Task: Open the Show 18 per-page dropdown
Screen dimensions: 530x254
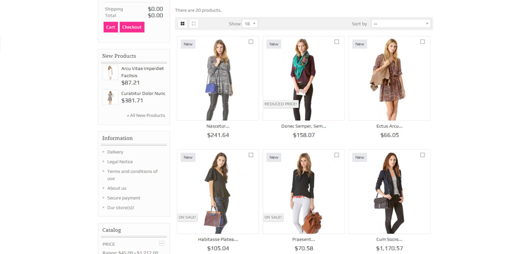Action: (250, 24)
